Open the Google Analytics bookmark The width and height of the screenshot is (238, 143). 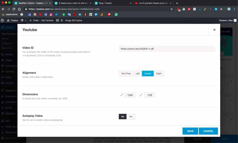[x=101, y=15]
